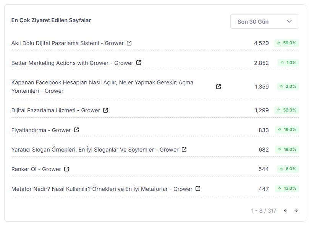This screenshot has height=226, width=309.
Task: Open external link icon for Yaratıcı Slogan Örnekleri
Action: (x=184, y=150)
